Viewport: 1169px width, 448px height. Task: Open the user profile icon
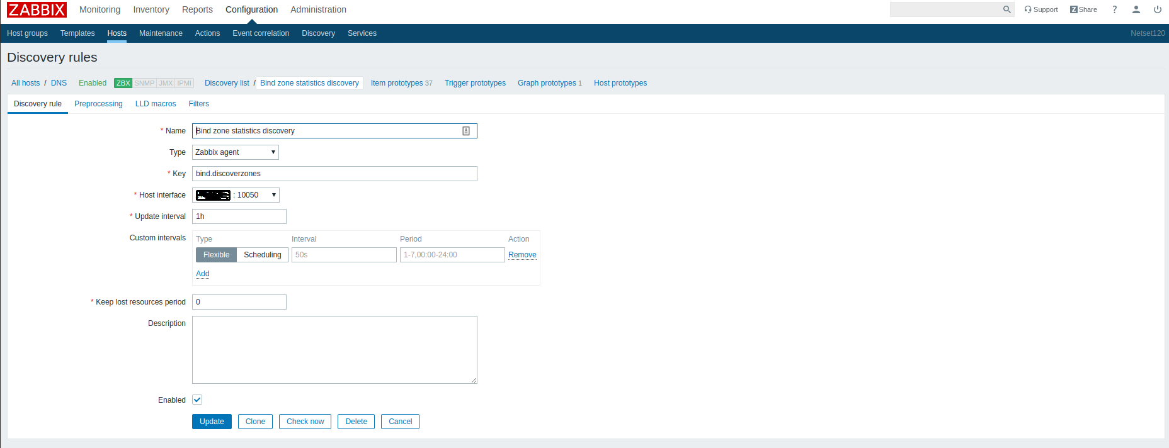pyautogui.click(x=1136, y=9)
